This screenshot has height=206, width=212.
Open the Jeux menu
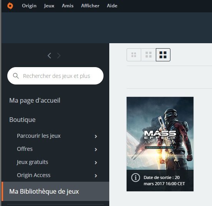click(x=49, y=6)
